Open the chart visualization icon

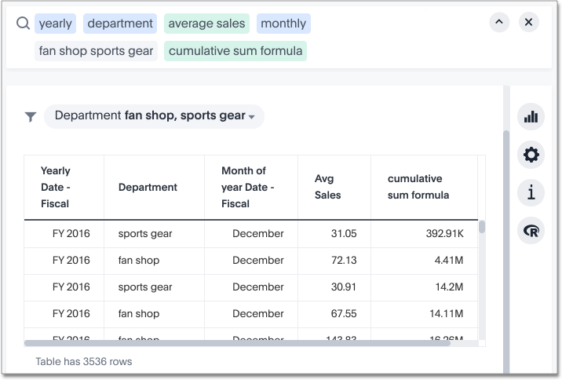(x=531, y=117)
